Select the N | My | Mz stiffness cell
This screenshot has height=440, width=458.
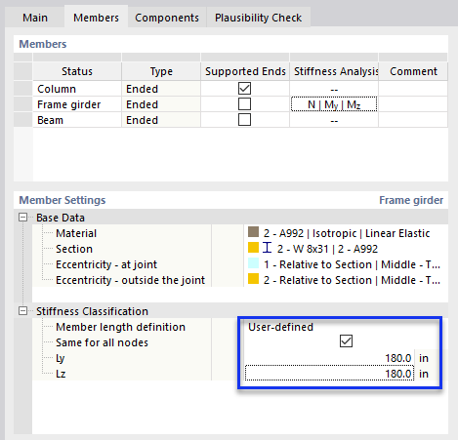pyautogui.click(x=334, y=104)
